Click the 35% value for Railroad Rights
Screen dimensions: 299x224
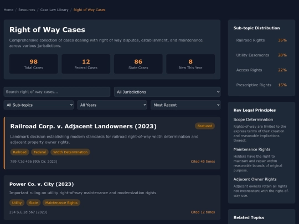tap(282, 40)
